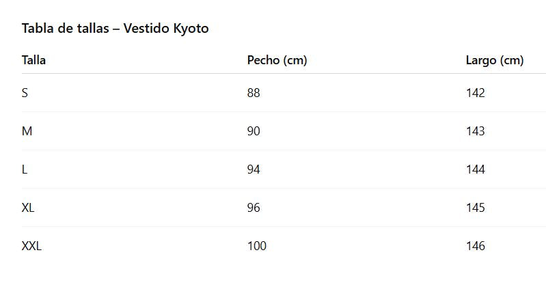Click the length value 146 for size XXL

(x=475, y=246)
